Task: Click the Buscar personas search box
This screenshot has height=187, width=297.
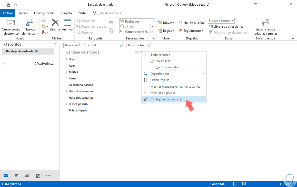Action: [221, 21]
